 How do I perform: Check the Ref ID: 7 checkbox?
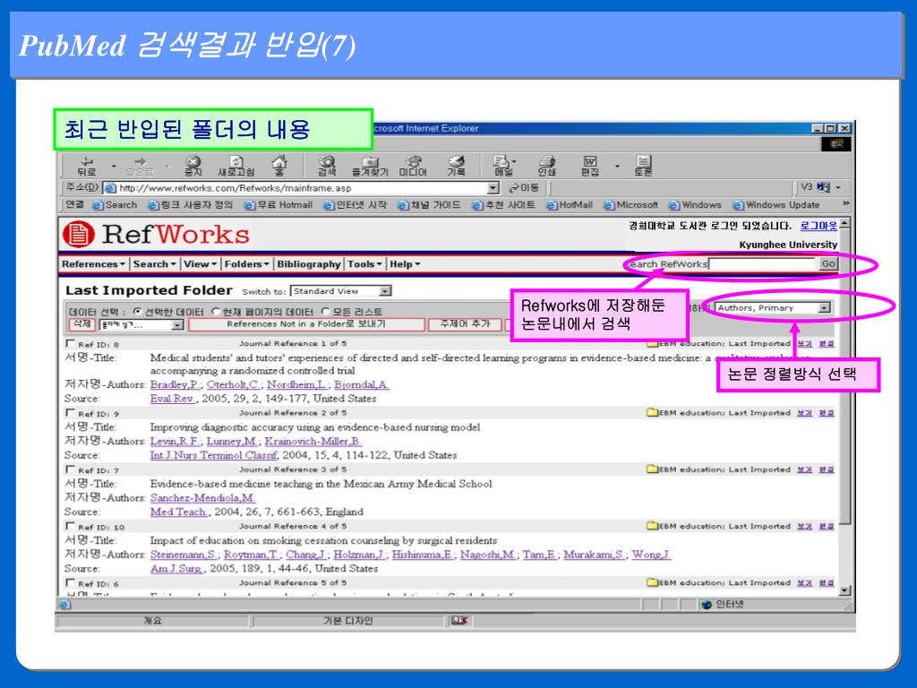(71, 469)
